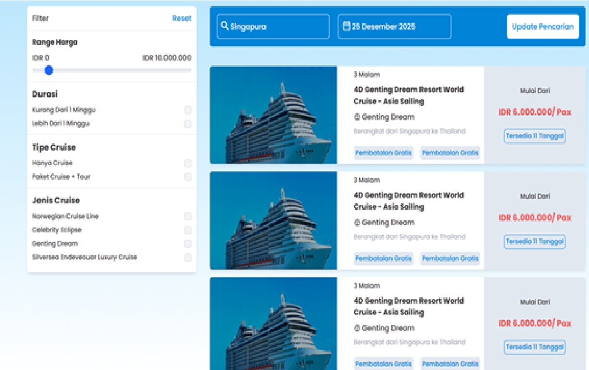589x370 pixels.
Task: Check the Genting Dream cruise filter
Action: tap(188, 244)
